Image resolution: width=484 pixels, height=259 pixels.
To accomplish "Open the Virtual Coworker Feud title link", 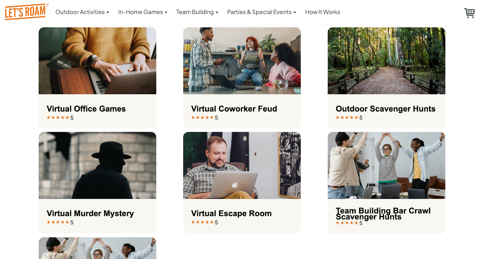I will (x=234, y=109).
